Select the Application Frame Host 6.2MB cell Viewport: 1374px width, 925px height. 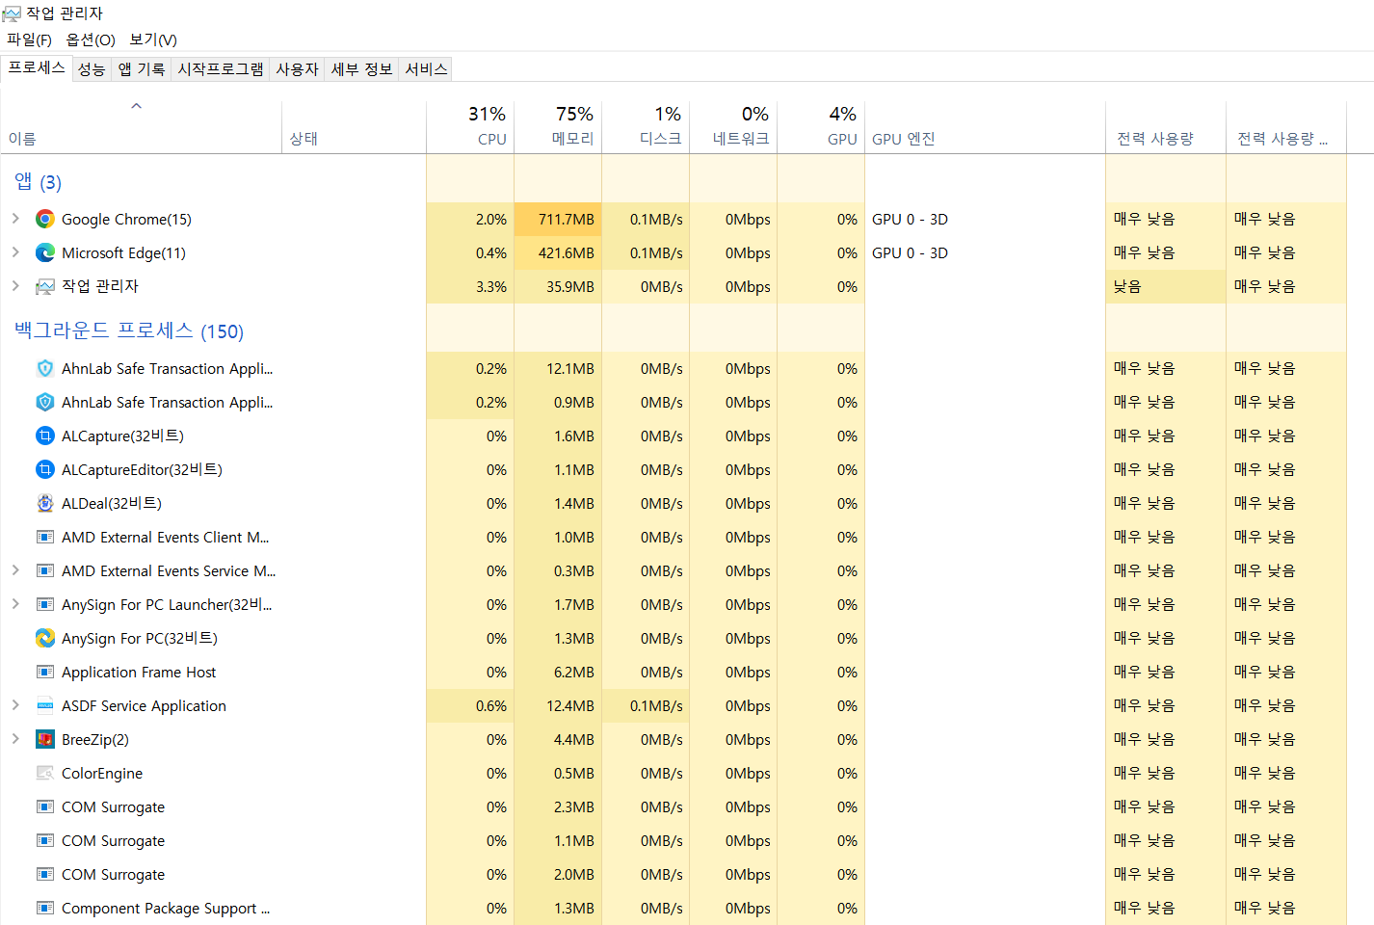[558, 672]
